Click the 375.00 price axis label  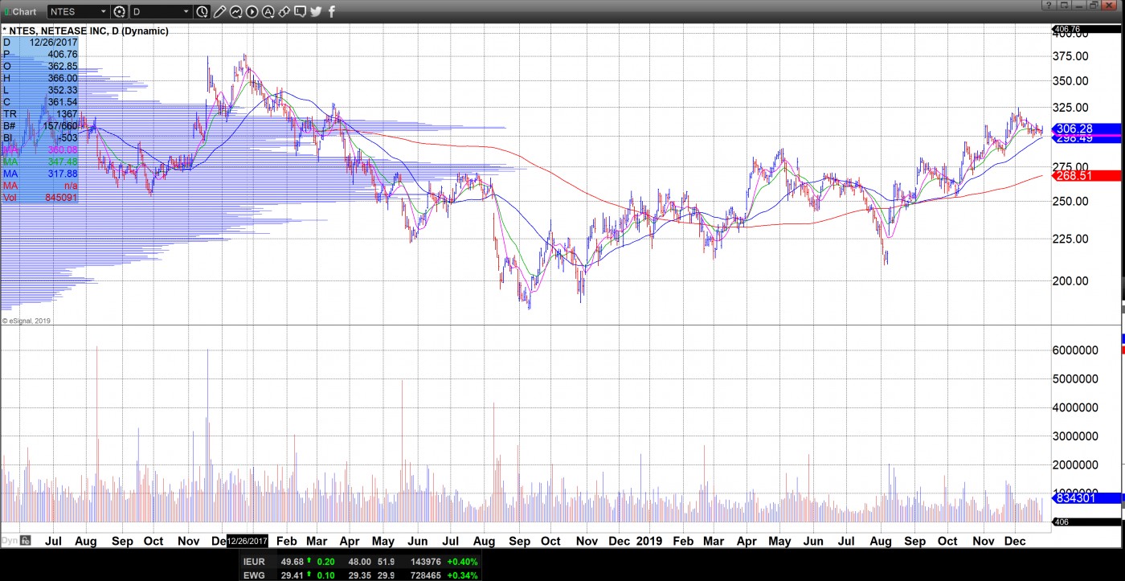(1070, 55)
